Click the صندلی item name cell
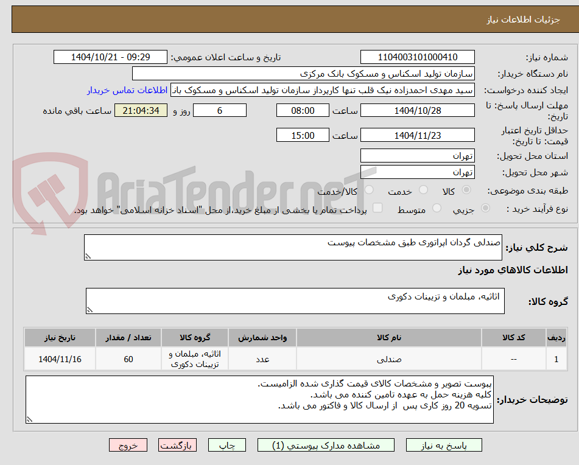Screen dimensions: 579x465 point(389,358)
